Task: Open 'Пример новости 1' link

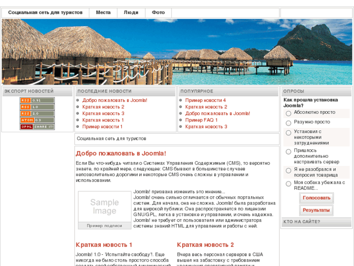Action: (102, 126)
